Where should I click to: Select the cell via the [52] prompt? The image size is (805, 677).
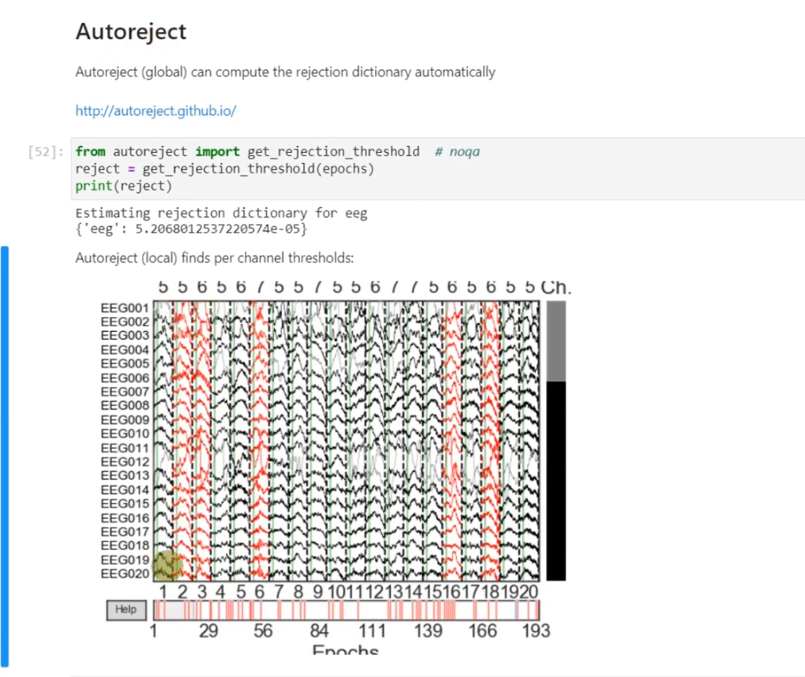(45, 152)
